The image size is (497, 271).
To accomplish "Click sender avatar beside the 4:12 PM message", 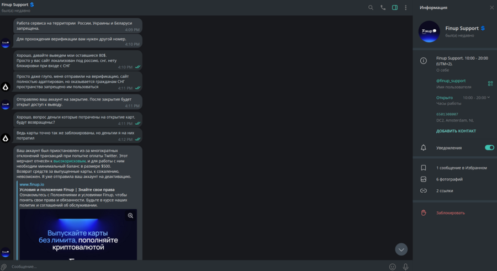I will 6,138.
